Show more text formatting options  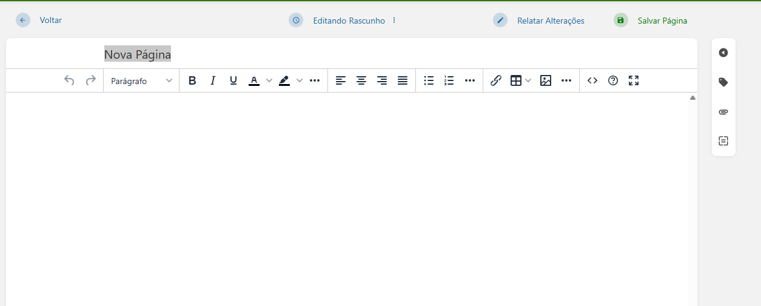pos(315,80)
